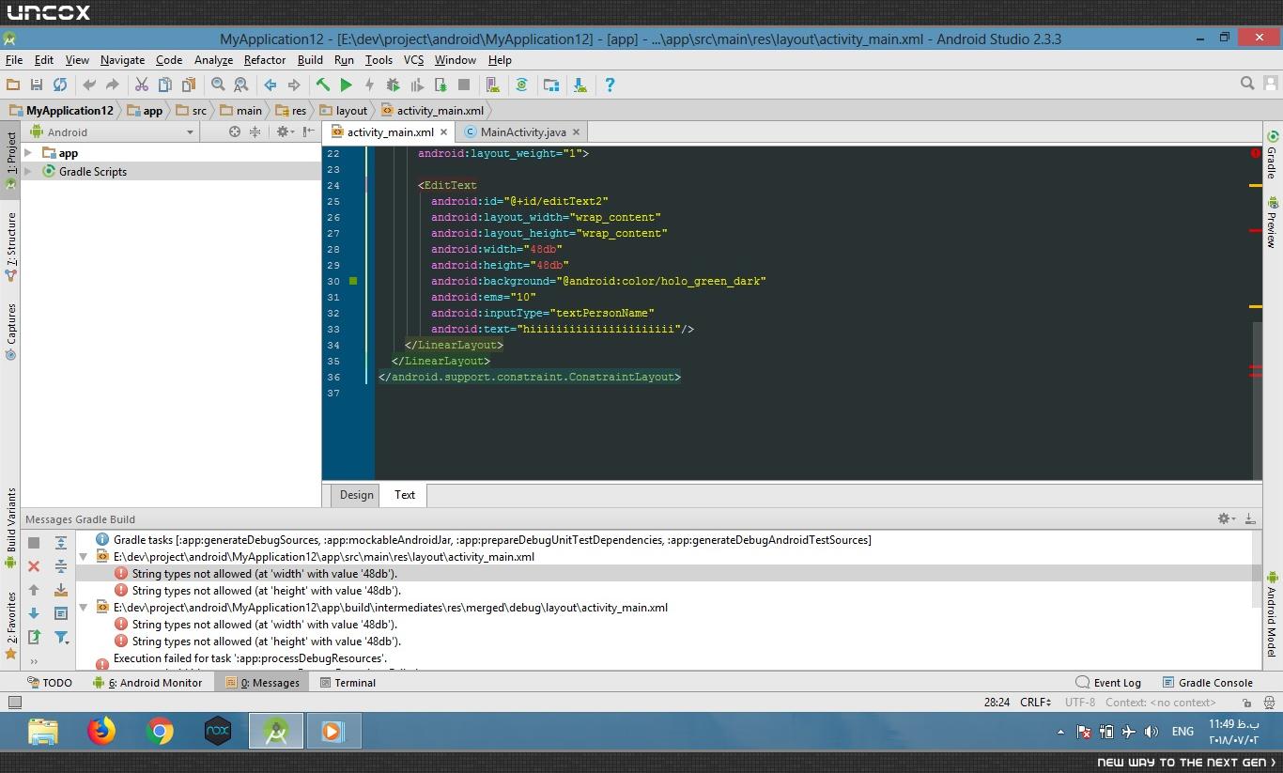Open Messages panel gear settings dropdown
1283x773 pixels.
tap(1226, 518)
